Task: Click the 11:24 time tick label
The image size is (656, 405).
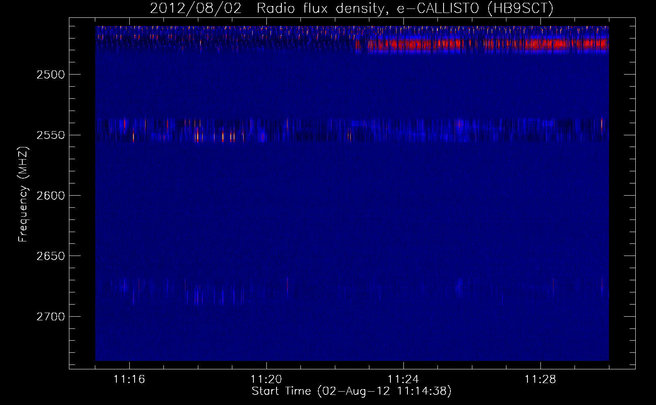Action: point(403,379)
